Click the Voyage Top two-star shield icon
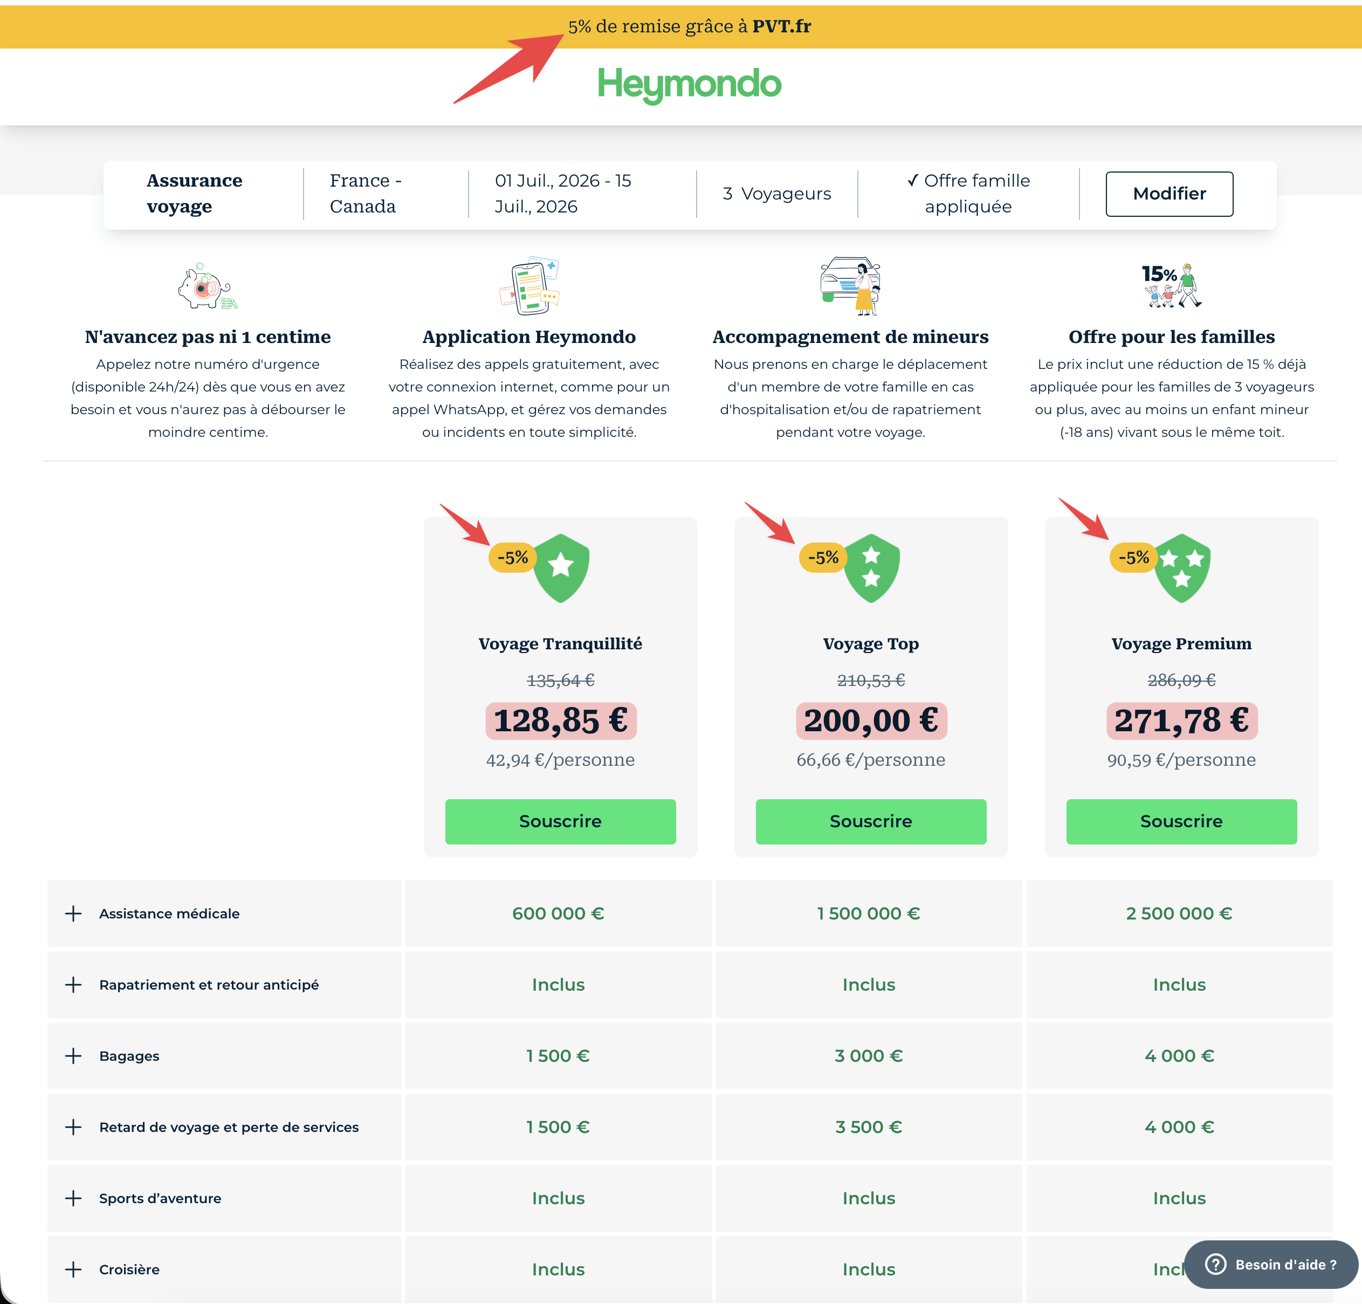The height and width of the screenshot is (1304, 1362). click(872, 568)
